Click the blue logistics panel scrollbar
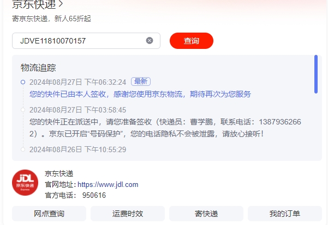The height and width of the screenshot is (225, 328). (316, 74)
